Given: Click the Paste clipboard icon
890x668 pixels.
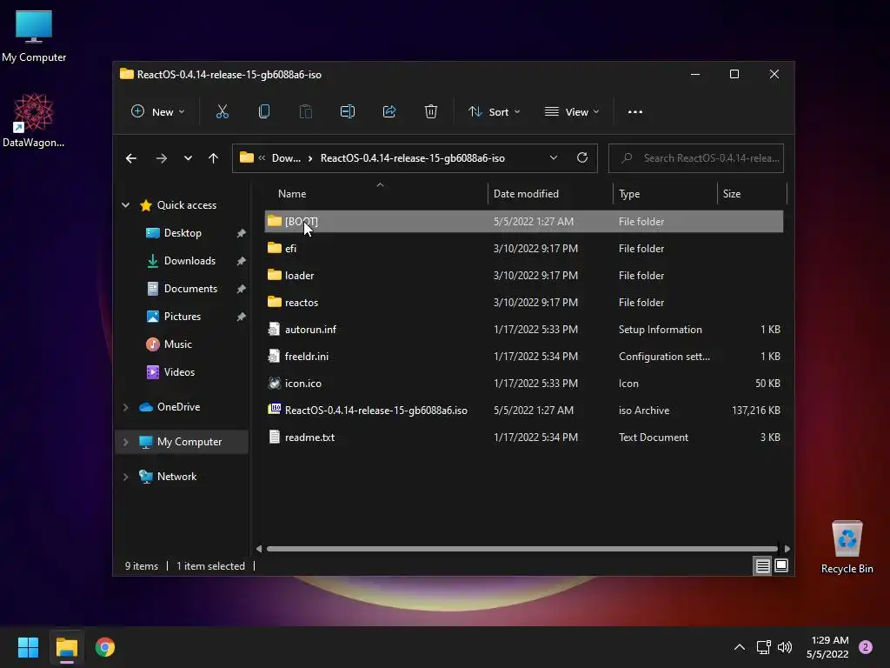Looking at the screenshot, I should tap(305, 112).
